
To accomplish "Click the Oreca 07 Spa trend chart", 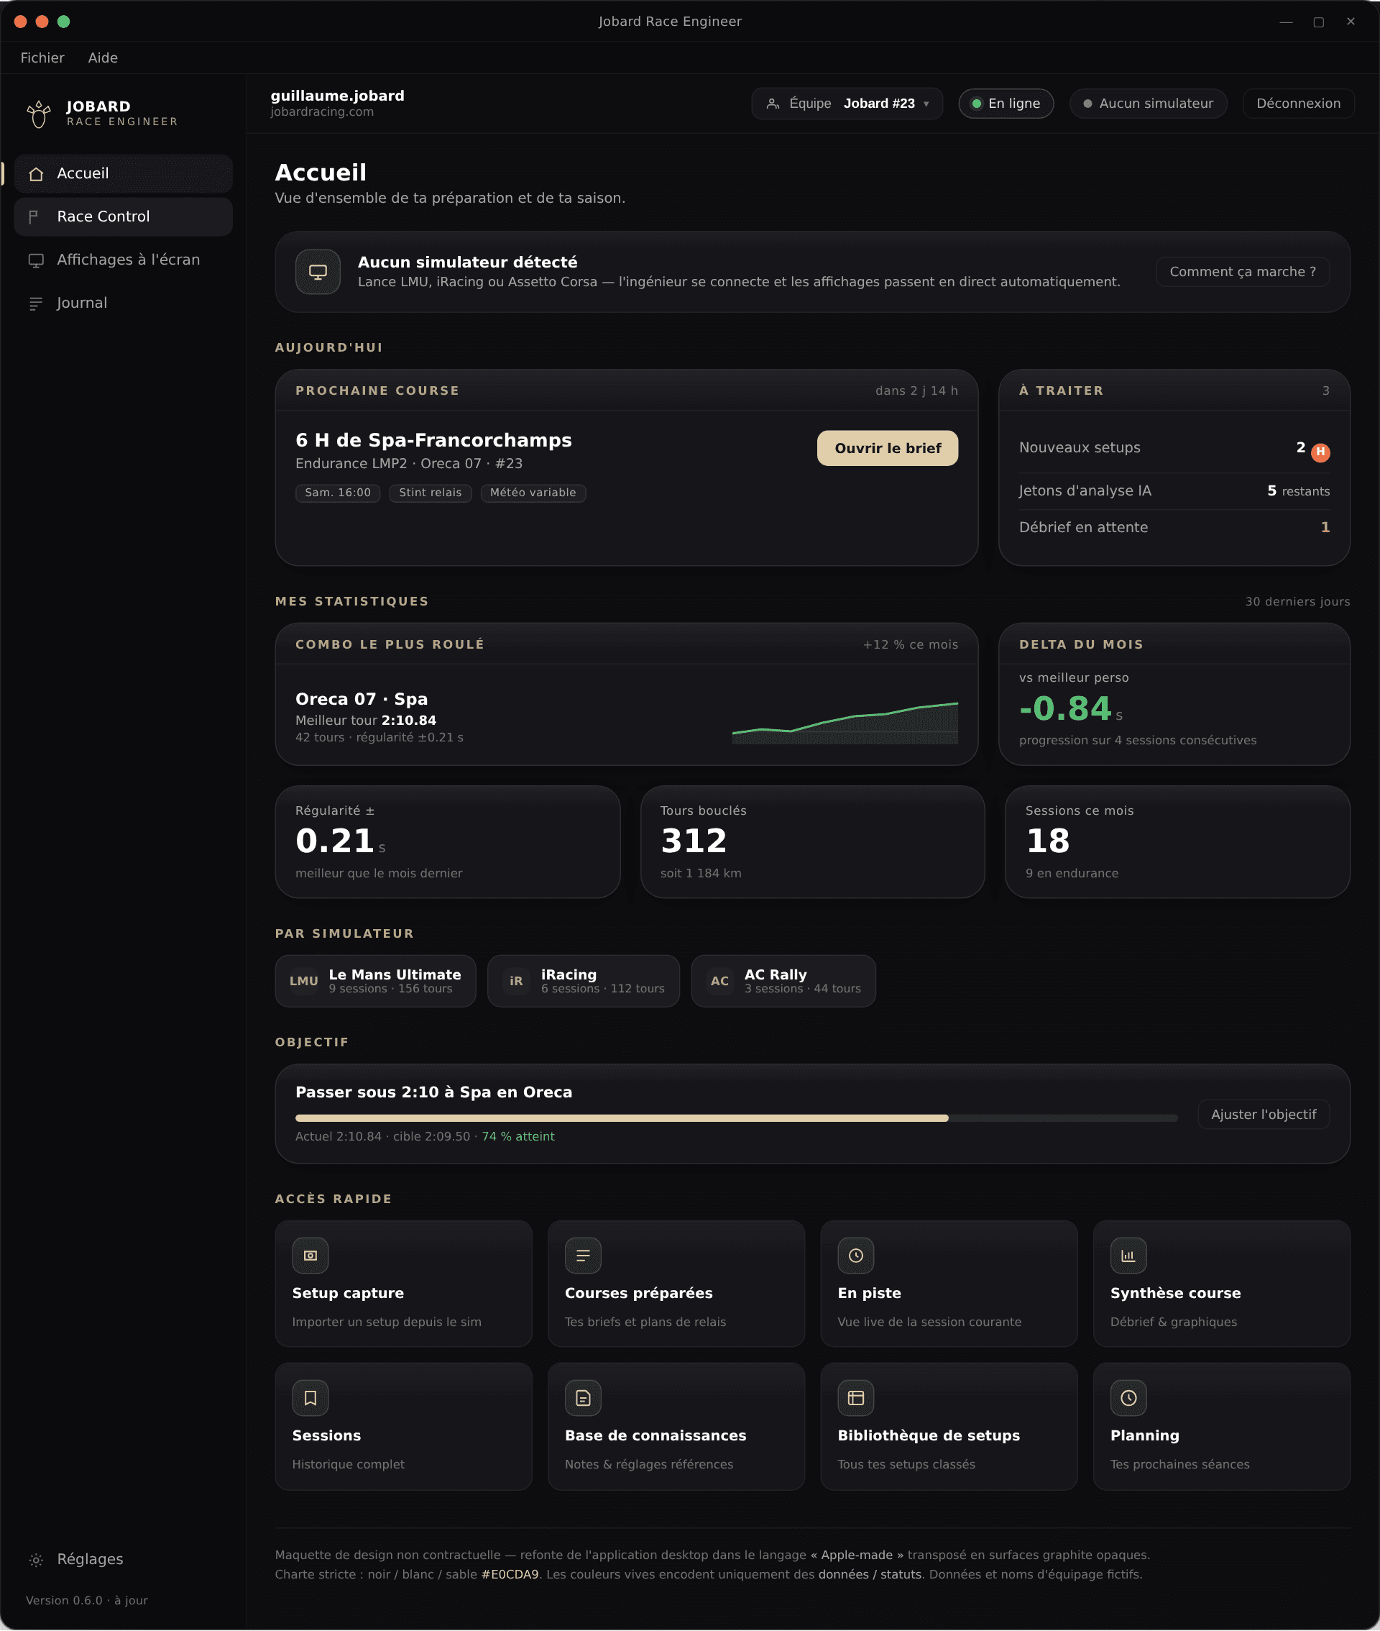I will 845,722.
